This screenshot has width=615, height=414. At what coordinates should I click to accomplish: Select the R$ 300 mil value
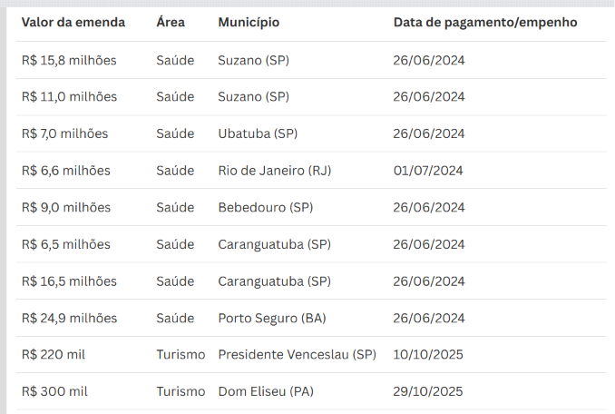point(54,391)
